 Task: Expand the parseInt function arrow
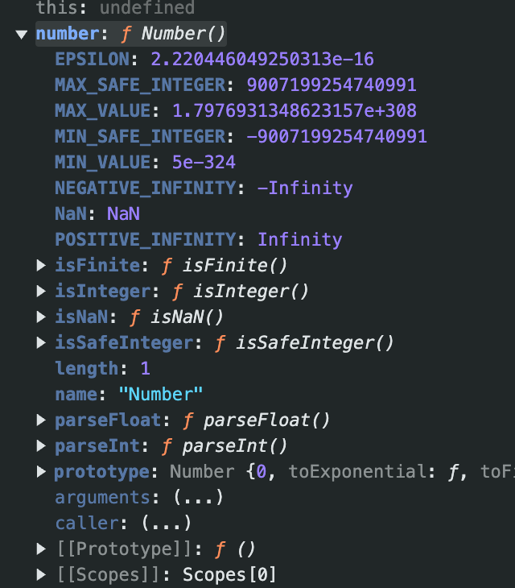coord(41,446)
